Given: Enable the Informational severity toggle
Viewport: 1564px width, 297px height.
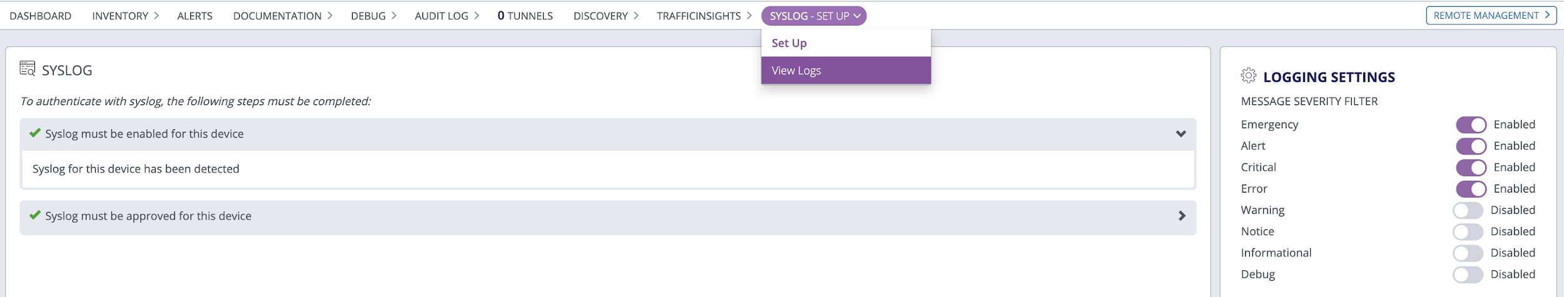Looking at the screenshot, I should (1468, 253).
